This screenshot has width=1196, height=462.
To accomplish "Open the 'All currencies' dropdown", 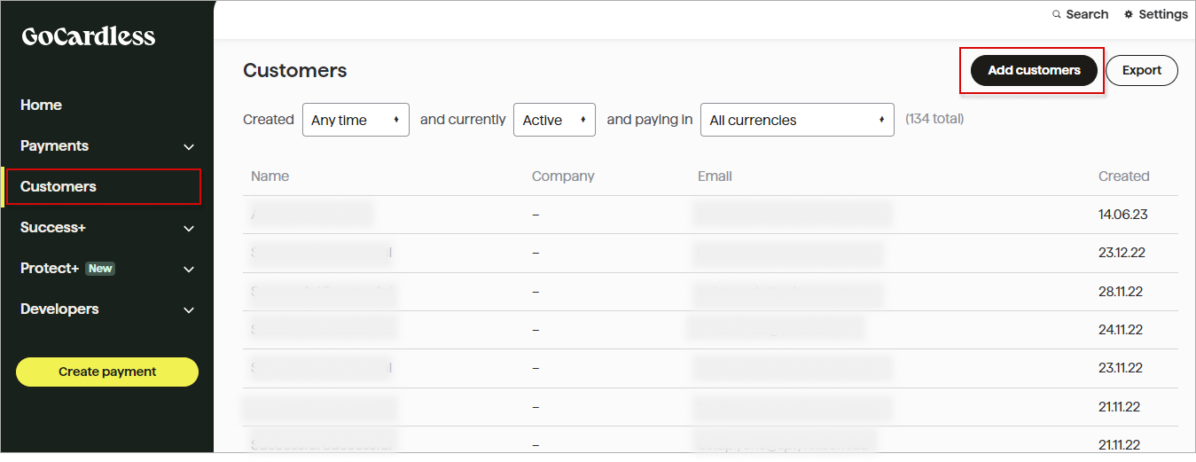I will pyautogui.click(x=796, y=121).
